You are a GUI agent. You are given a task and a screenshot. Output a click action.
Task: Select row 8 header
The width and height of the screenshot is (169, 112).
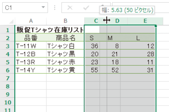pyautogui.click(x=7, y=86)
